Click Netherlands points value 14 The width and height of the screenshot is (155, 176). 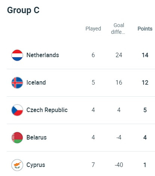click(145, 55)
